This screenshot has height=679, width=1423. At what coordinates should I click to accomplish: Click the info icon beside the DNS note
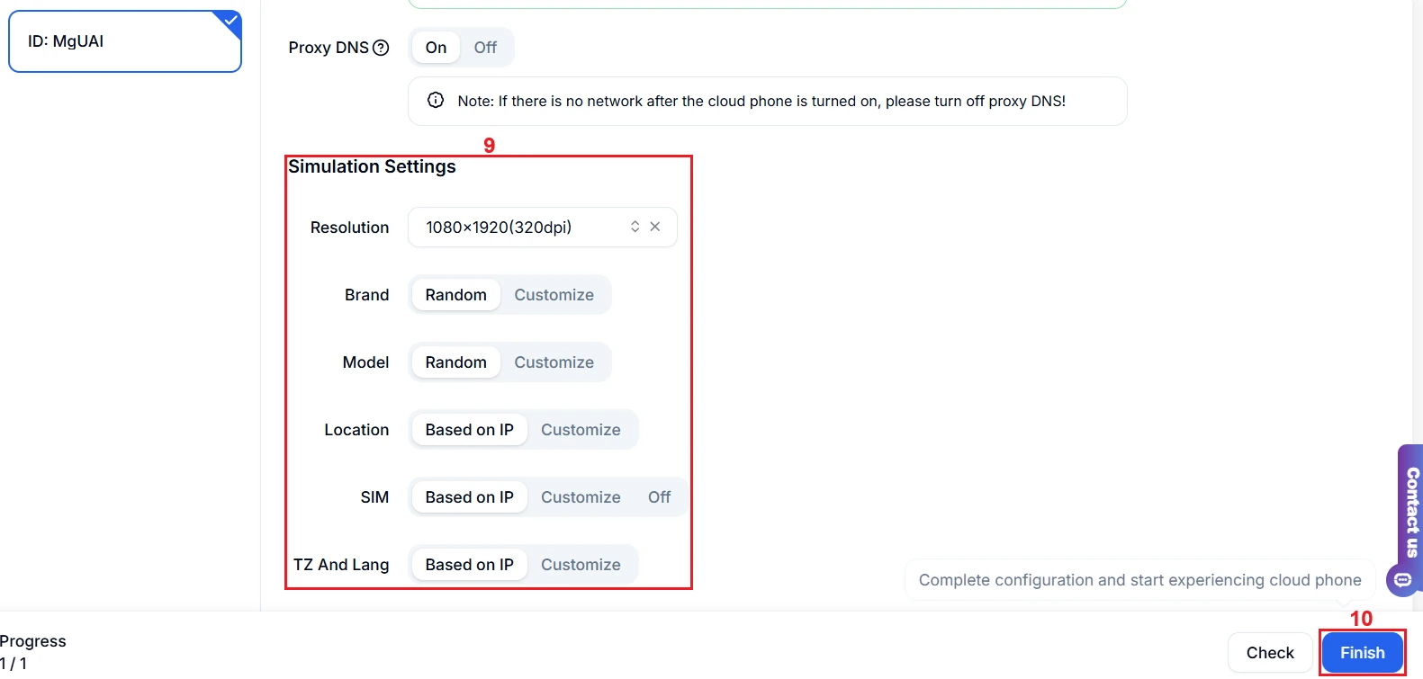(436, 101)
